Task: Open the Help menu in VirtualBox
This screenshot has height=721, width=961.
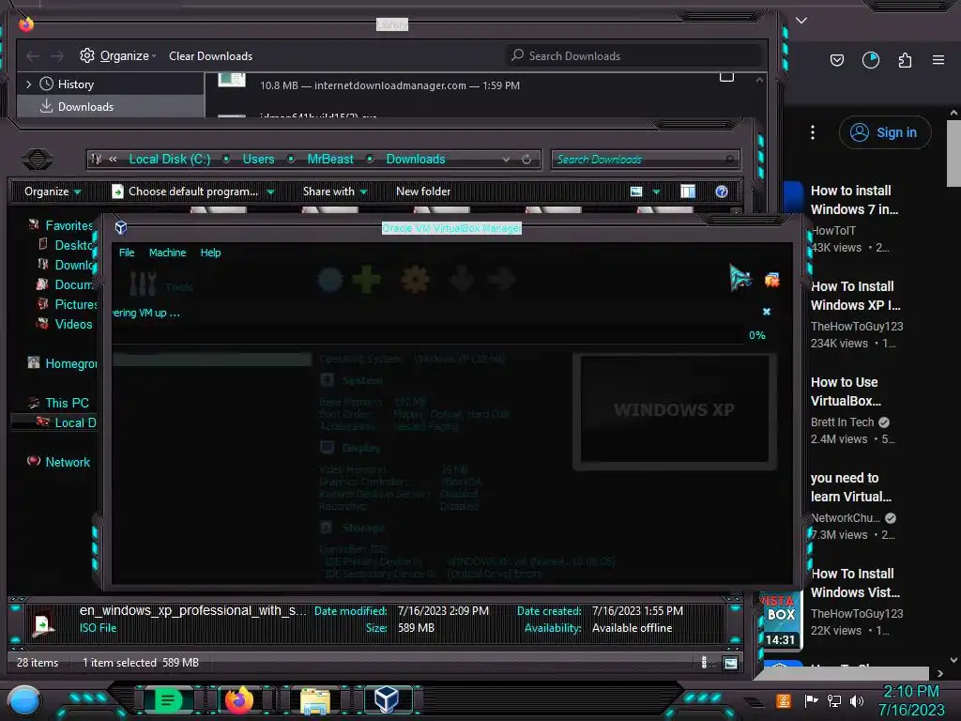Action: (x=210, y=253)
